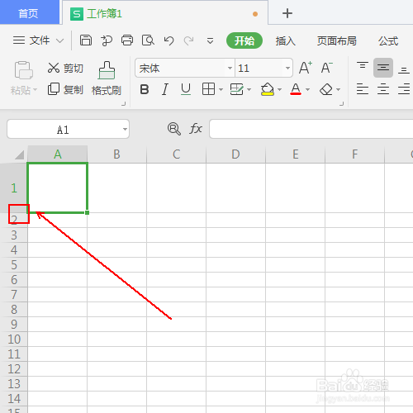Add a new tab with plus button
The width and height of the screenshot is (413, 413).
[x=287, y=13]
